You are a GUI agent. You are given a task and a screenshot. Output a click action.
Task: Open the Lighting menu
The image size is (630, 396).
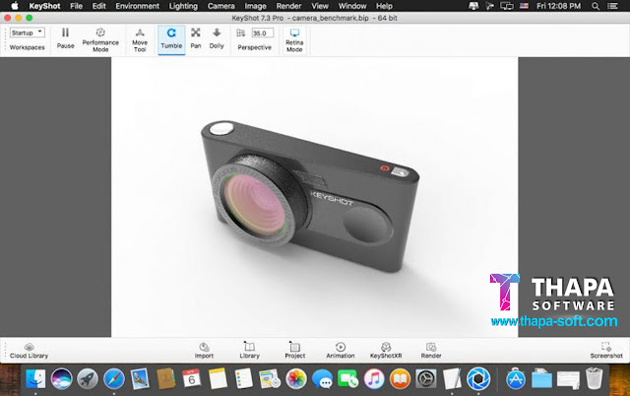pyautogui.click(x=183, y=6)
